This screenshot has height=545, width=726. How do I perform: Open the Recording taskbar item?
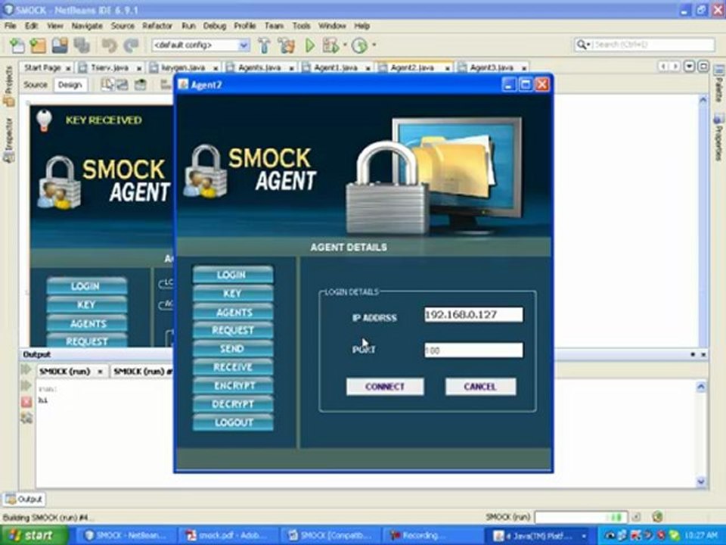[x=430, y=536]
